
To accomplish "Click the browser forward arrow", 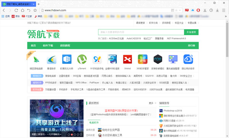I will pos(10,10).
